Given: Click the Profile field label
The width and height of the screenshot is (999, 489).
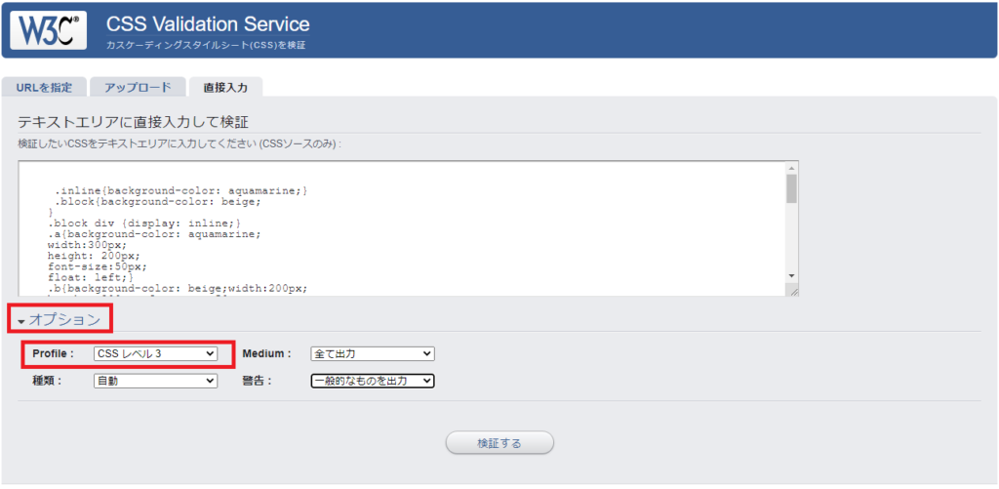Looking at the screenshot, I should pos(53,353).
